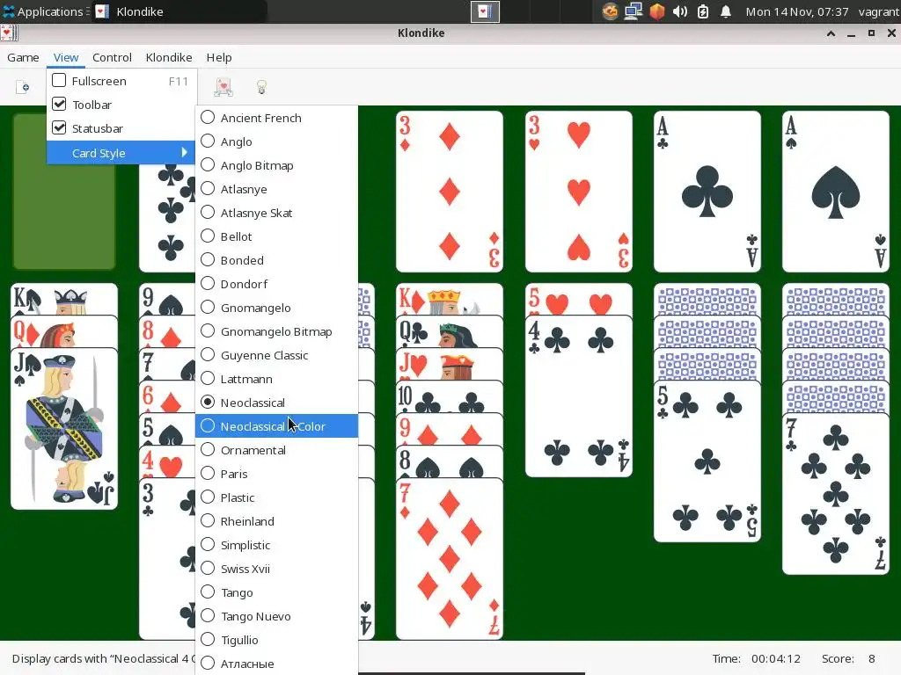Select Swiss Xvii card style
Viewport: 901px width, 675px height.
click(276, 569)
